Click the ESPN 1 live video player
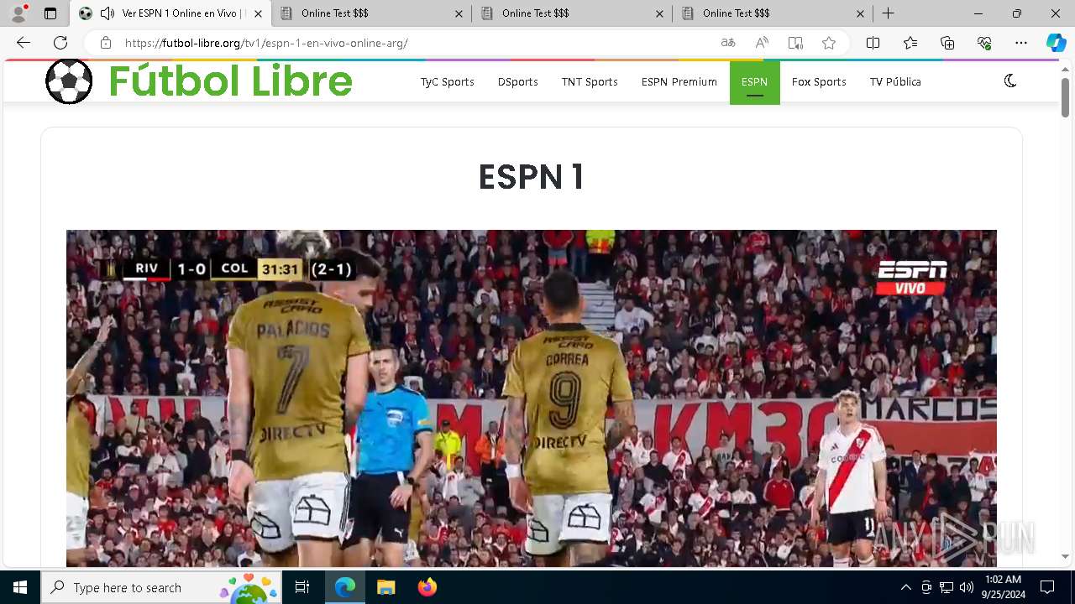This screenshot has height=604, width=1075. (x=532, y=398)
